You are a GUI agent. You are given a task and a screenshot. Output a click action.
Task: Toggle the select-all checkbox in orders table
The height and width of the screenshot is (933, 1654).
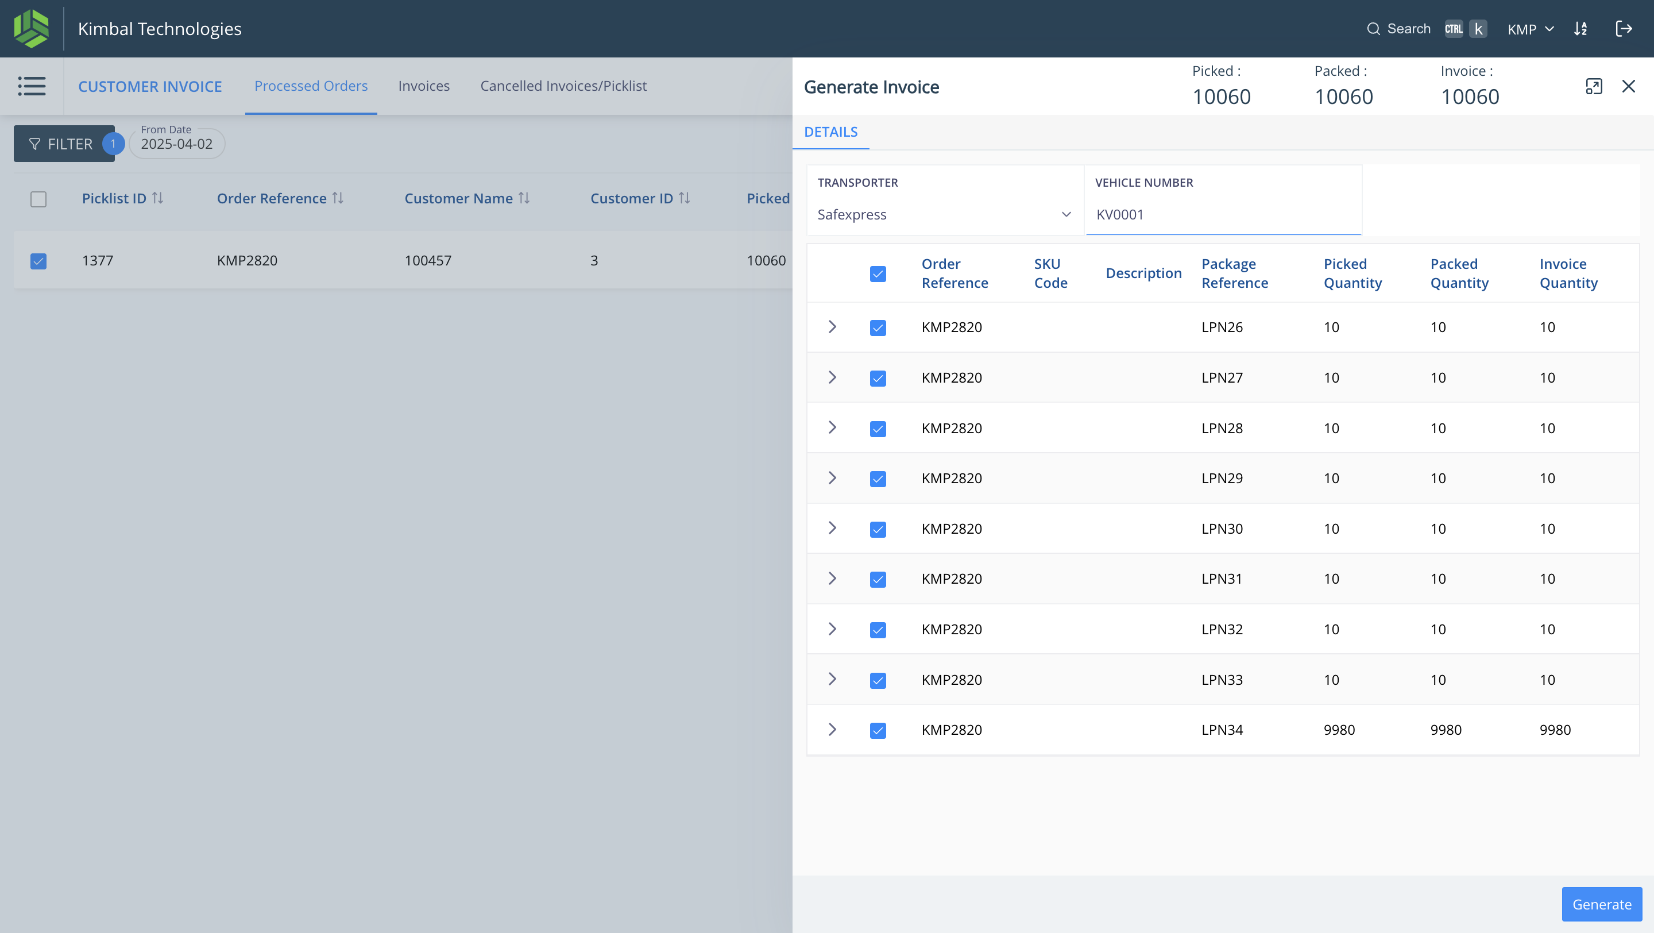click(x=38, y=199)
